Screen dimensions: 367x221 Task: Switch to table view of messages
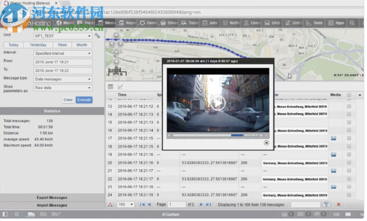(x=111, y=87)
